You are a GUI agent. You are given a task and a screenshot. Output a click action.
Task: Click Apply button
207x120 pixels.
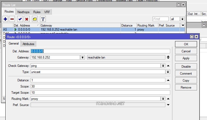click(186, 58)
